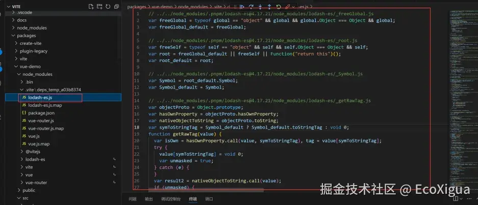The height and width of the screenshot is (205, 478).
Task: Click line number 19 beside getRawTag function
Action: point(137,134)
